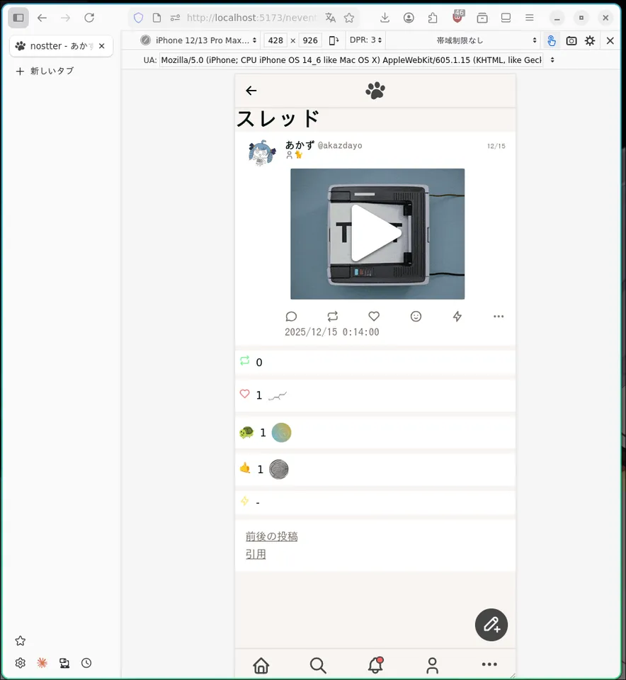Click the viewport width field showing 428
Viewport: 626px width, 680px height.
pyautogui.click(x=276, y=40)
